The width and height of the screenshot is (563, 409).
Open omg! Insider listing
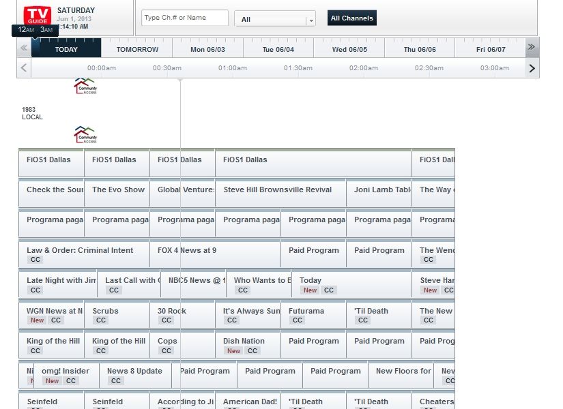pyautogui.click(x=66, y=375)
